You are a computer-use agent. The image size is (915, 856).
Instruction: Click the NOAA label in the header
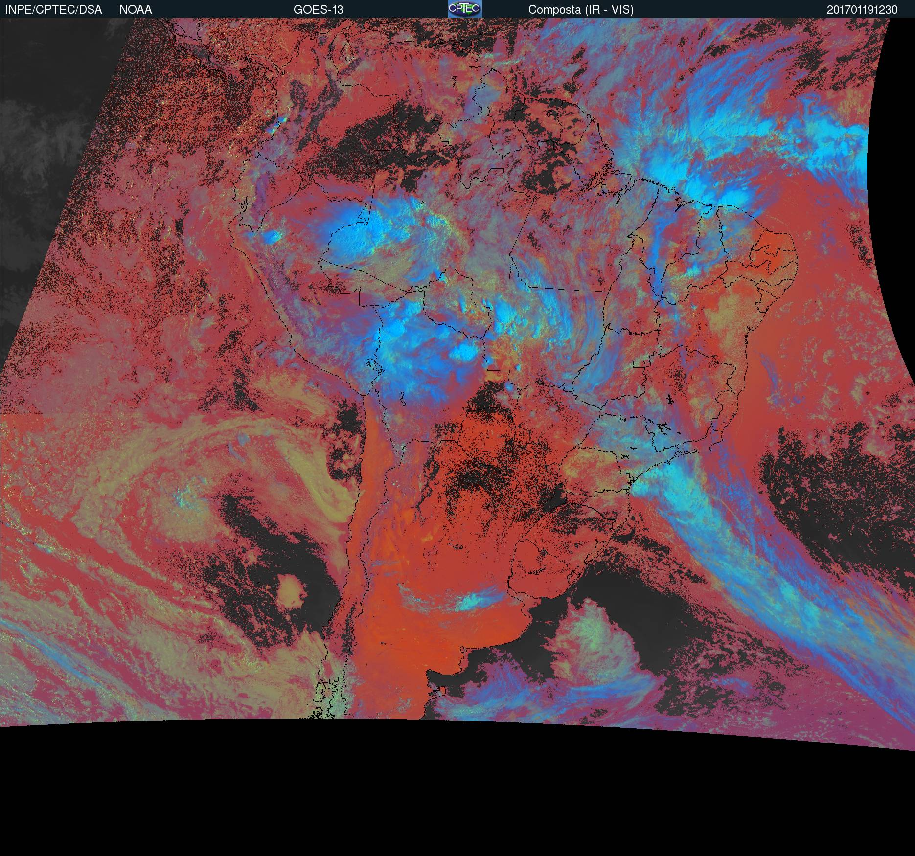(x=136, y=10)
